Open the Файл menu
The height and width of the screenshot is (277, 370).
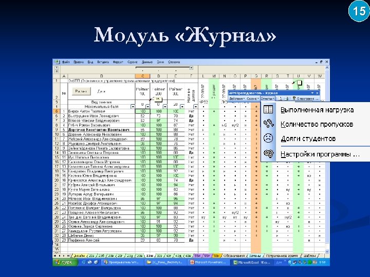tap(66, 62)
